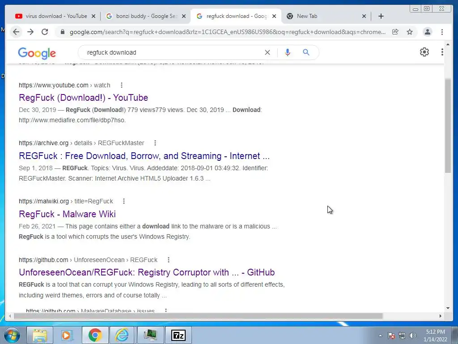
Task: Open the Google apps dots menu
Action: click(442, 52)
